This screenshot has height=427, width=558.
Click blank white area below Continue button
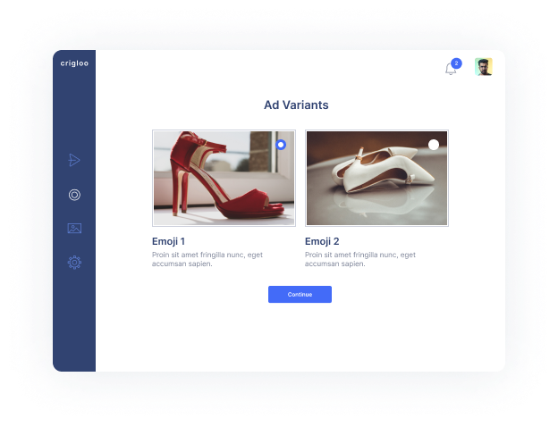[300, 339]
